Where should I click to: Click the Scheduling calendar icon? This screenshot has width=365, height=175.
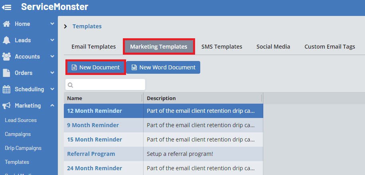point(6,89)
